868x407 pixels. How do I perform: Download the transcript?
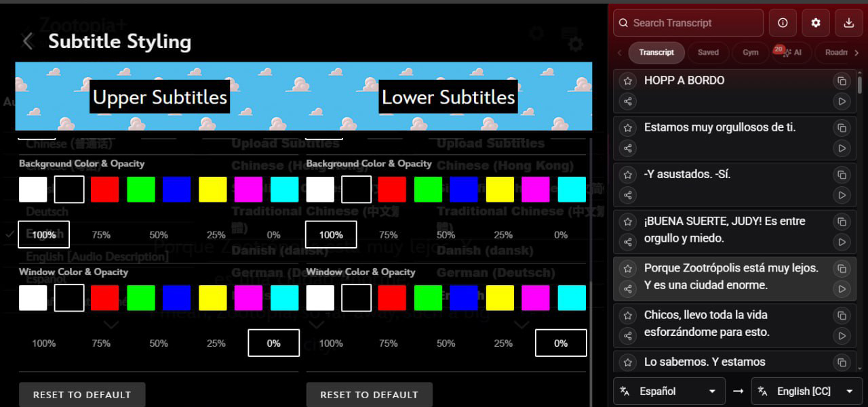[848, 23]
